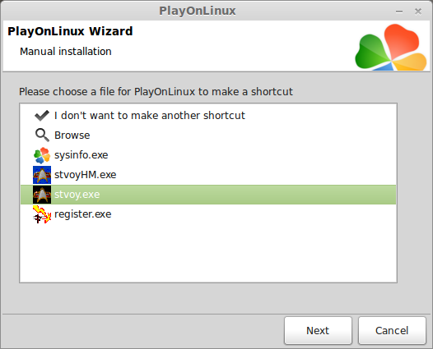Click the stvoy.exe black Starfleet icon
The width and height of the screenshot is (433, 349).
(x=42, y=195)
